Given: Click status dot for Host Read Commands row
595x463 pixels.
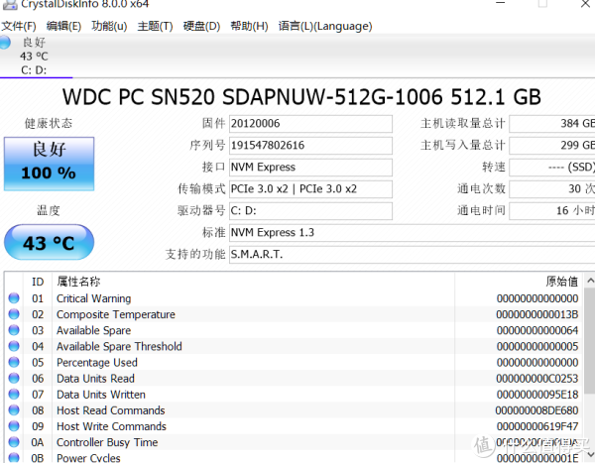Looking at the screenshot, I should pos(14,410).
